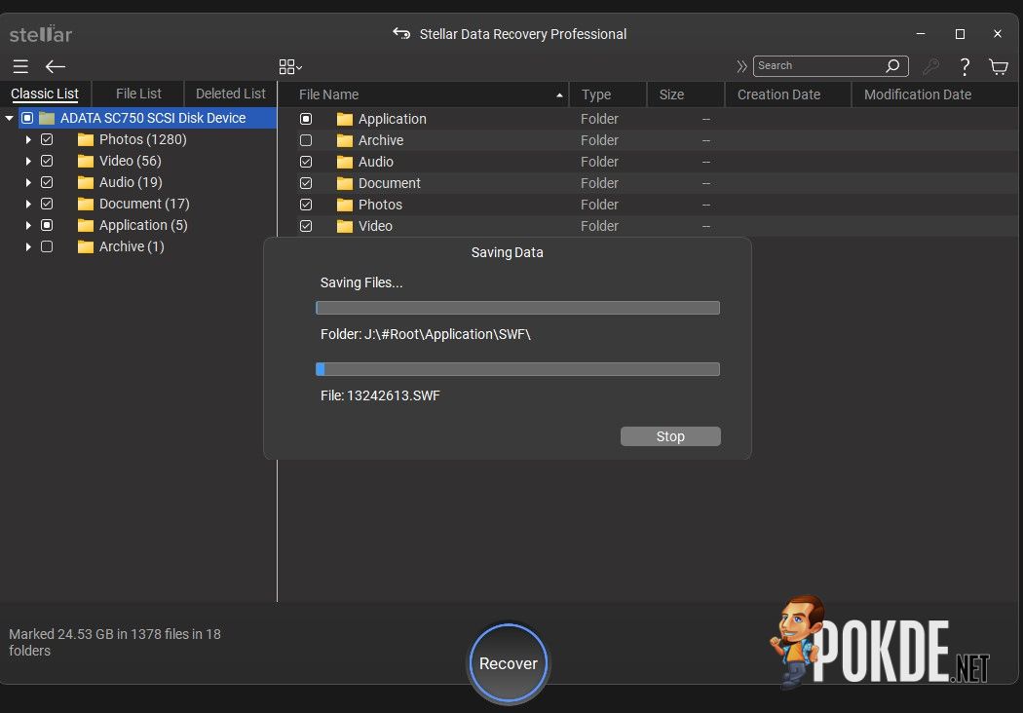Uncheck the Photos row checkbox in file list
This screenshot has width=1023, height=713.
point(306,205)
